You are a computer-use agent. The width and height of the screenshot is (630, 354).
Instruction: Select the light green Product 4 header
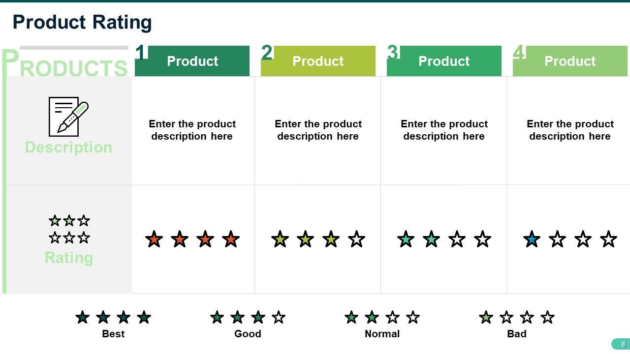(570, 61)
